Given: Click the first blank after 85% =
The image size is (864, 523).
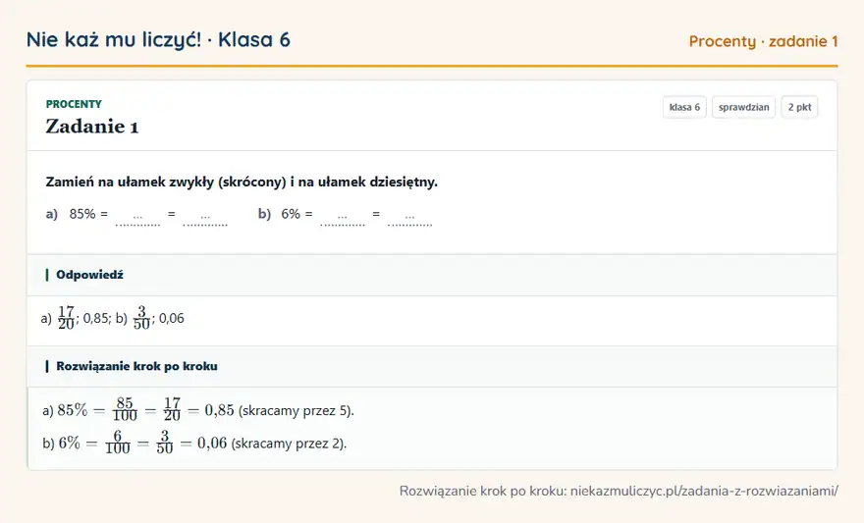Looking at the screenshot, I should coord(137,216).
